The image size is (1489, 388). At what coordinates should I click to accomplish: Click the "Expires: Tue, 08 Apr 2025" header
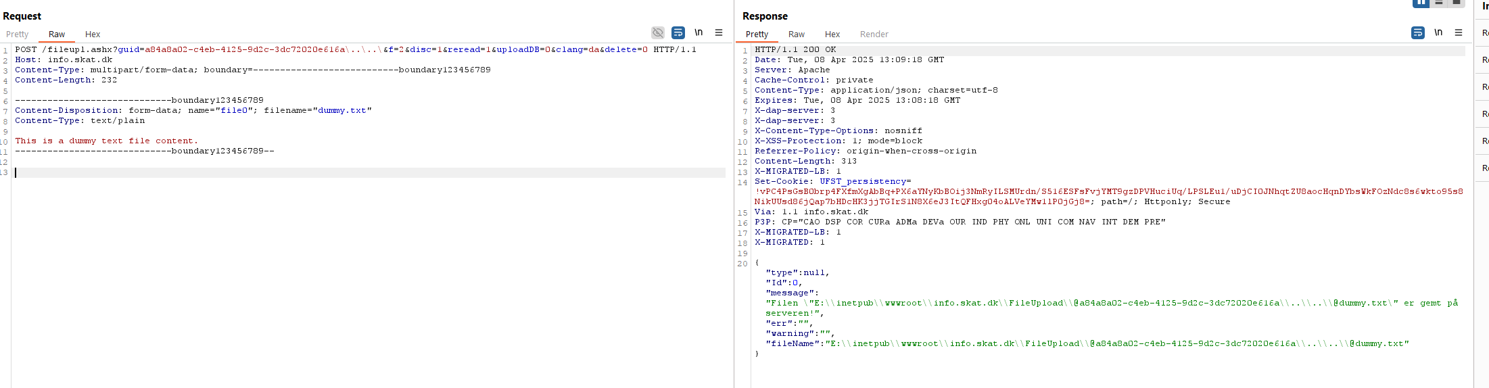point(857,100)
